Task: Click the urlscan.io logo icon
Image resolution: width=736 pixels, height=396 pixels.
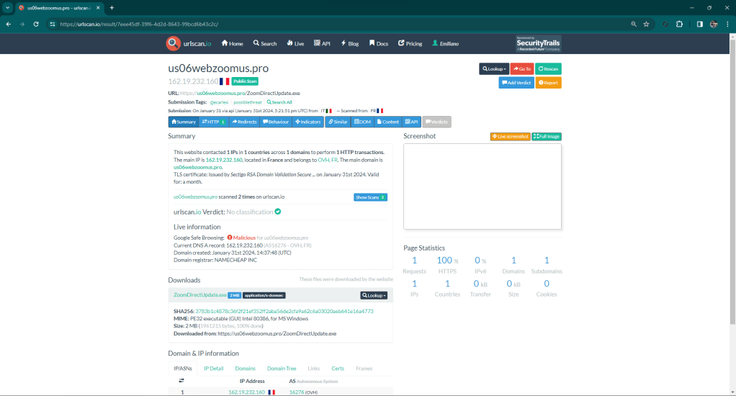Action: click(174, 43)
